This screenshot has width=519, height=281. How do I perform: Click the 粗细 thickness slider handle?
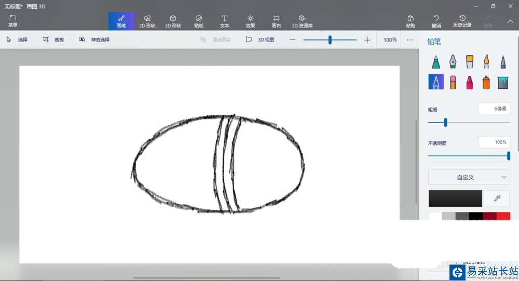(x=445, y=123)
